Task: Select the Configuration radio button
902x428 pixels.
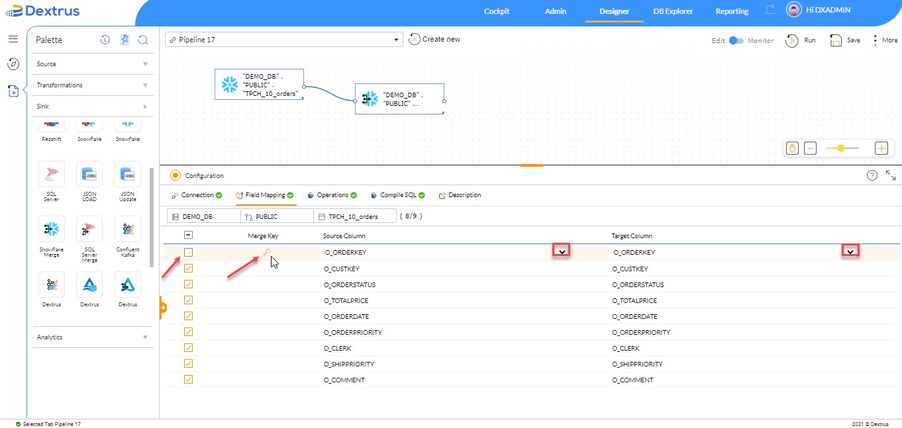Action: (175, 175)
